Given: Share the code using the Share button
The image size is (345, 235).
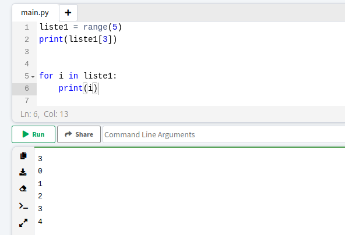Looking at the screenshot, I should click(79, 134).
